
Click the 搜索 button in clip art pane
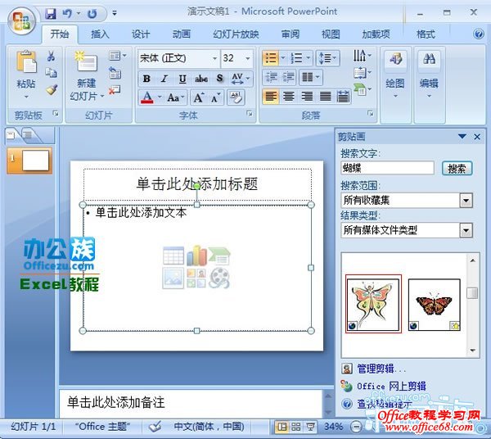457,168
